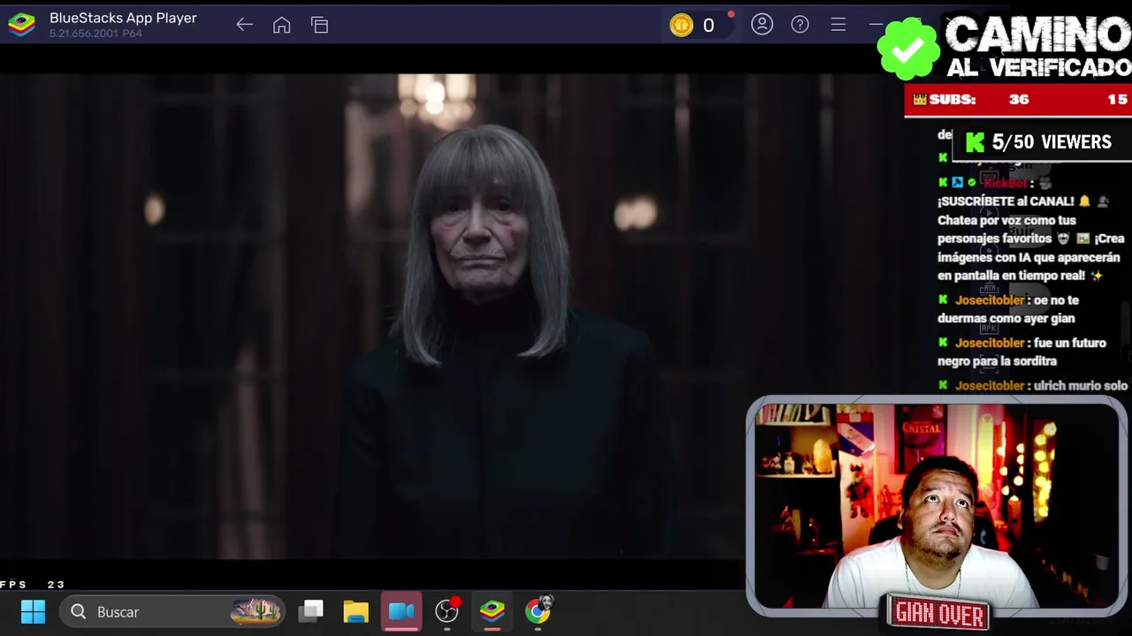Image resolution: width=1132 pixels, height=636 pixels.
Task: Open Windows Task View
Action: pyautogui.click(x=310, y=611)
